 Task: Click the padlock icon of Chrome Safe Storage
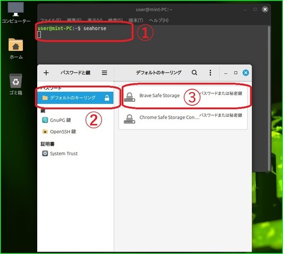(x=130, y=119)
